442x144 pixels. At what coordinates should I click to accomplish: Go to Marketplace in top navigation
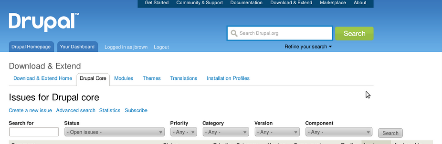pos(333,3)
